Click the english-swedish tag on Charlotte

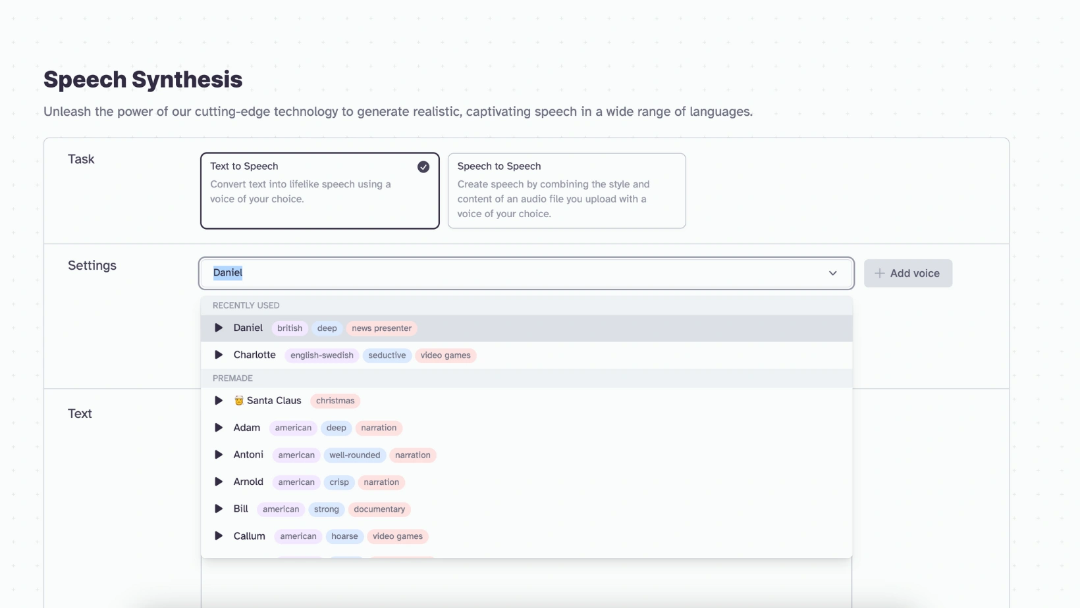pos(322,355)
